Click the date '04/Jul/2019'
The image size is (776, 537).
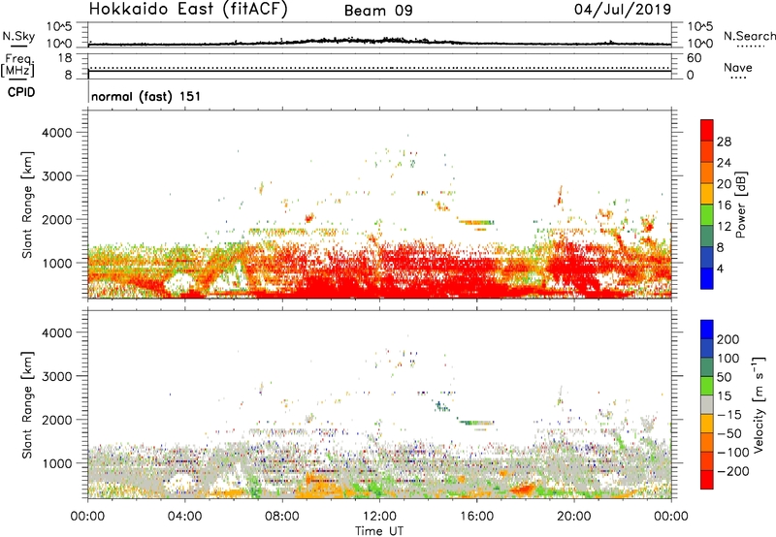[622, 10]
